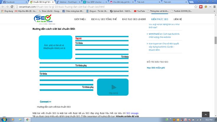Close the Chuẩn SEO là gì tab
217x122 pixels.
[x=53, y=2]
